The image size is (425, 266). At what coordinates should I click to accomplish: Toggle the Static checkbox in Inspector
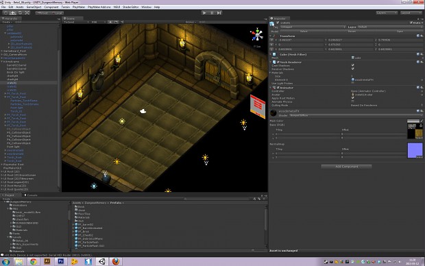411,23
